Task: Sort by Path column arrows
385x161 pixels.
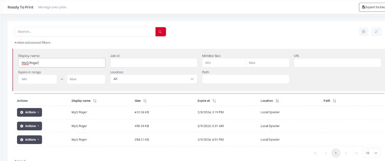Action: (x=334, y=101)
